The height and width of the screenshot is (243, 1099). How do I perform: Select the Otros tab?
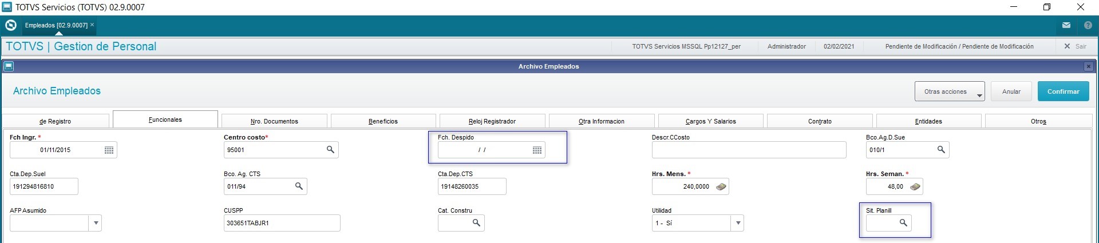(1038, 121)
